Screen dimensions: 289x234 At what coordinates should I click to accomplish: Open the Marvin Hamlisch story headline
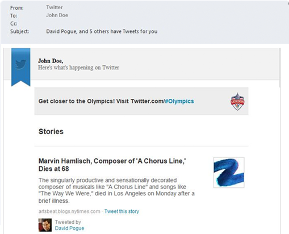point(112,165)
